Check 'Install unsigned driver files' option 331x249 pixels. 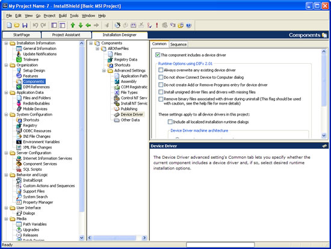(161, 92)
